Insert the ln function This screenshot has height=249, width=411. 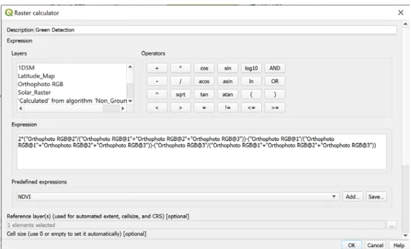[251, 81]
